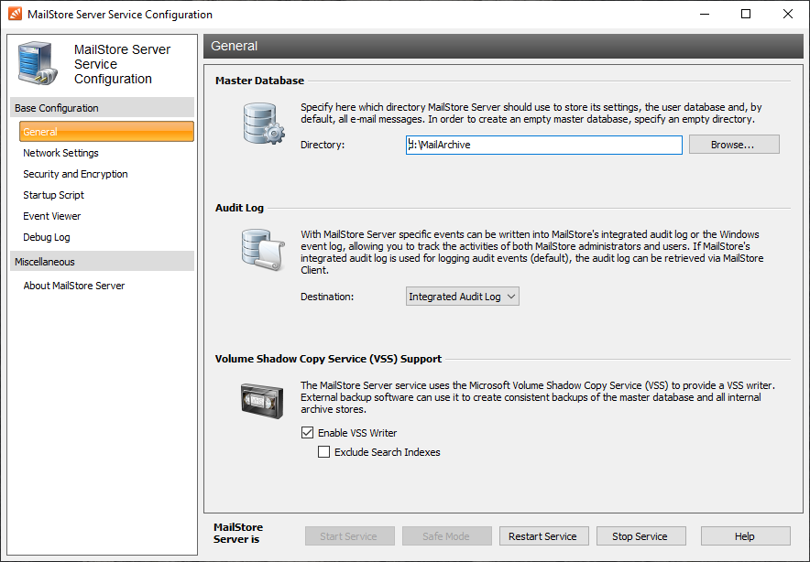The image size is (810, 562).
Task: Maximize the Service Configuration window
Action: (x=746, y=14)
